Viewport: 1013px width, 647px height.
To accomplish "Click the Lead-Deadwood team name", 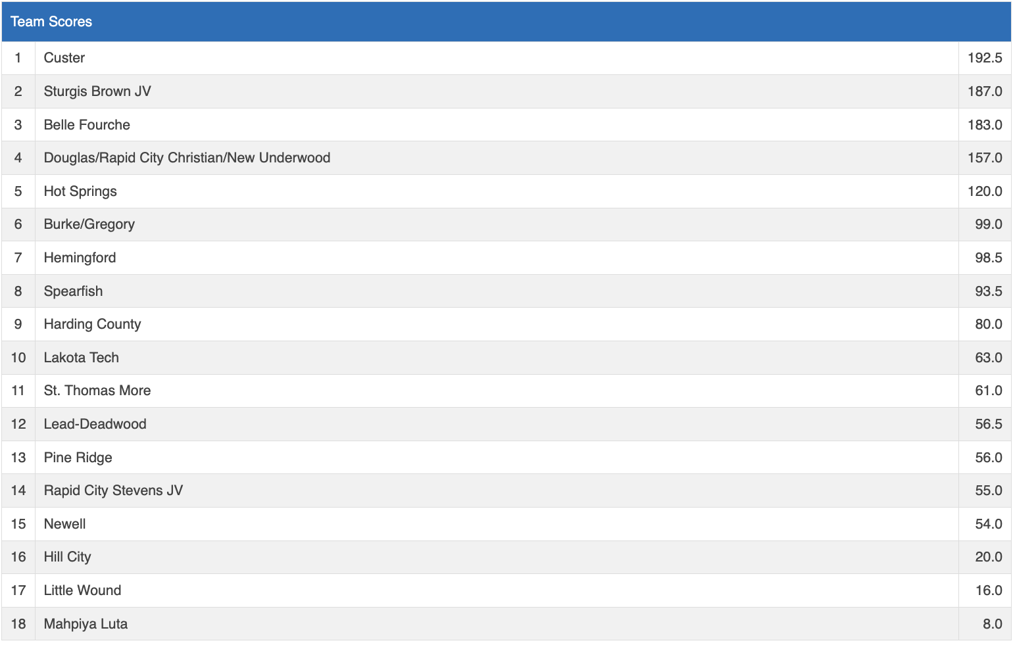I will click(x=95, y=424).
